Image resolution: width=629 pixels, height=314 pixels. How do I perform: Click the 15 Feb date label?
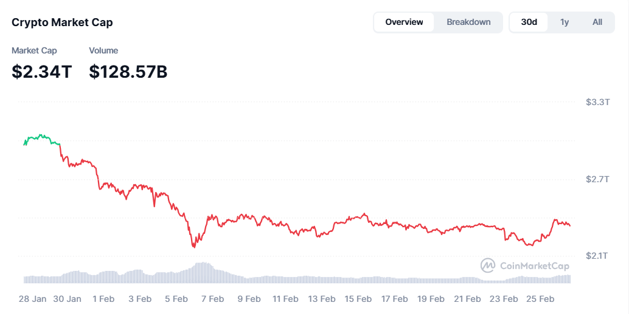358,299
